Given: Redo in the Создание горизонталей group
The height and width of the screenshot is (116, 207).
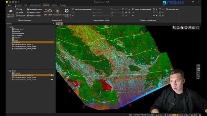Looking at the screenshot, I should 133,15.
